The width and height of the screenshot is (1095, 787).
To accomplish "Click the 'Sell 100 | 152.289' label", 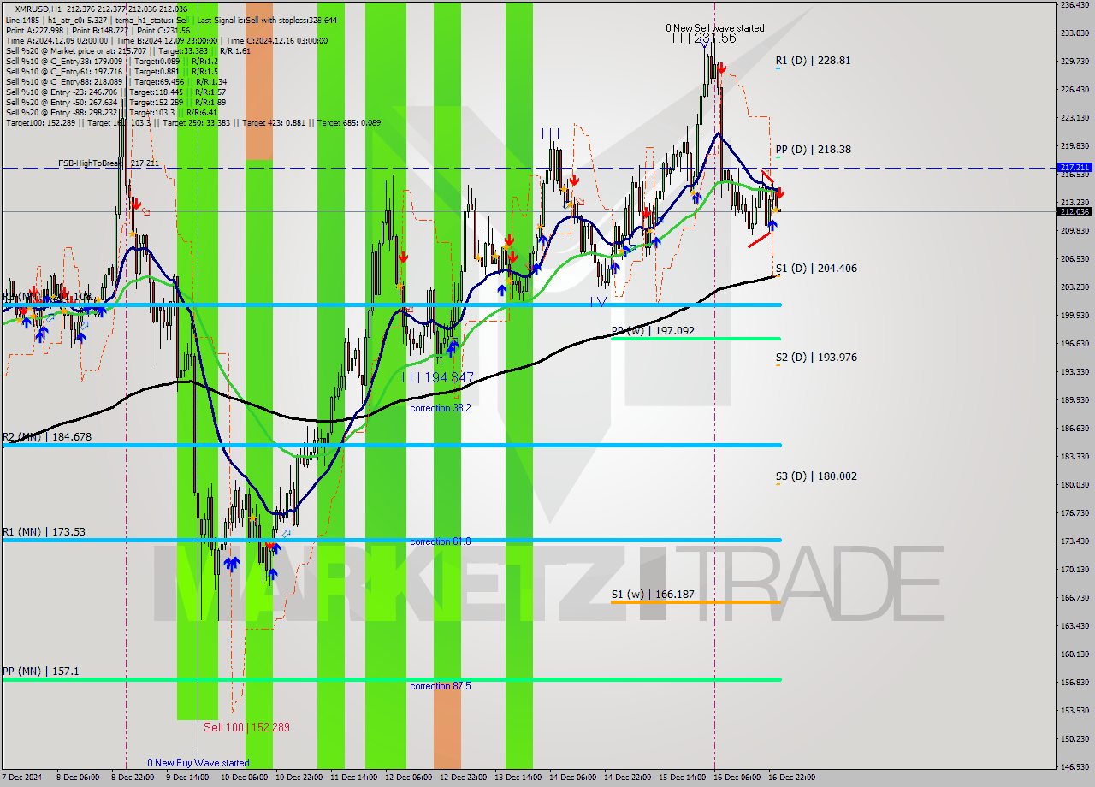I will point(246,727).
